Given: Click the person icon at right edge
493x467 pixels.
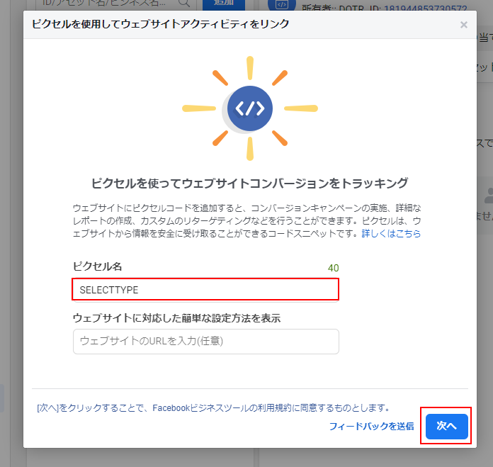Looking at the screenshot, I should pyautogui.click(x=487, y=194).
